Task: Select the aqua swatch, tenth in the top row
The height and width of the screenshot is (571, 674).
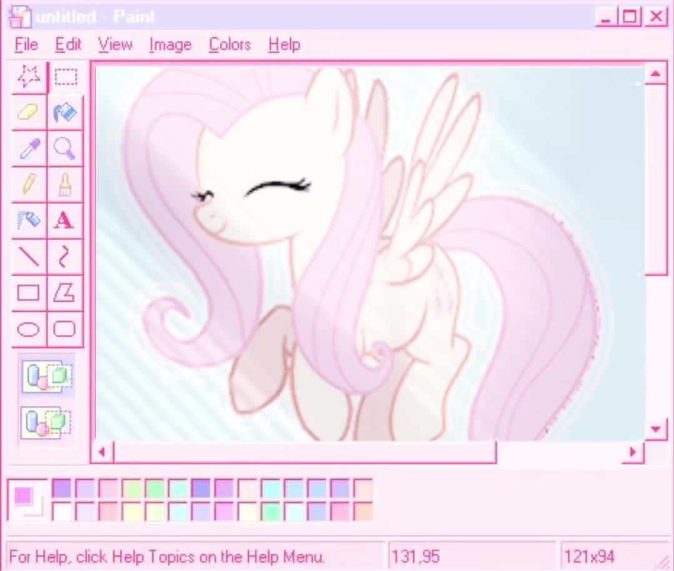Action: click(x=270, y=489)
